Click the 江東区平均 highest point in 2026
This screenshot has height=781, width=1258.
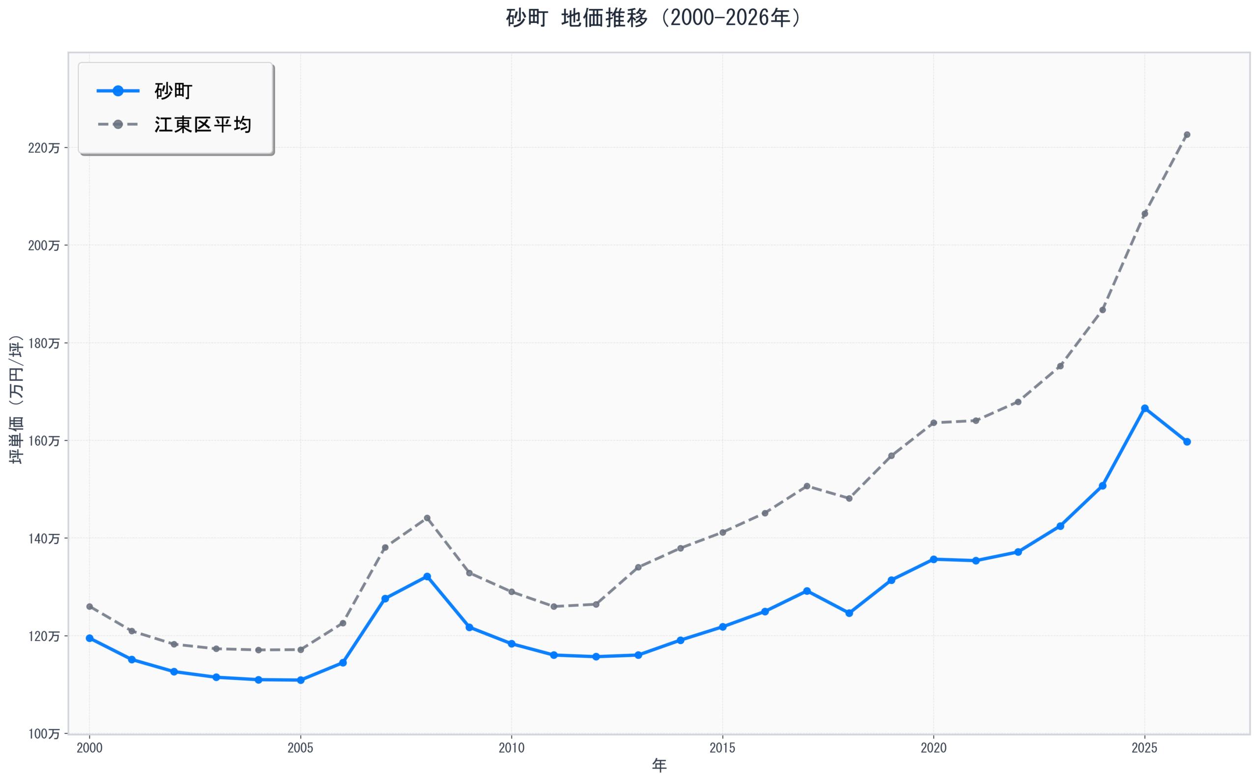point(1187,135)
